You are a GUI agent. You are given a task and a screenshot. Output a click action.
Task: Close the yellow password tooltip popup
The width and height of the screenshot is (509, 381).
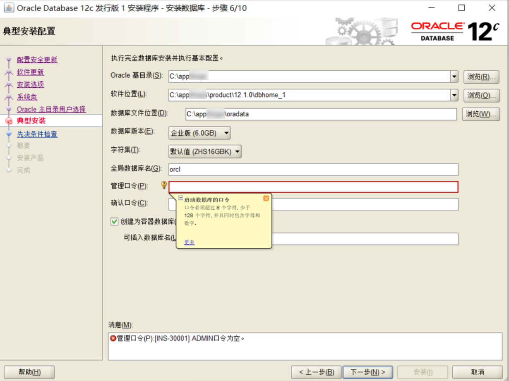(266, 199)
